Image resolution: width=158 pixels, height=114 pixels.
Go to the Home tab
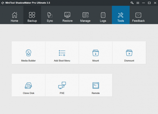tap(14, 17)
